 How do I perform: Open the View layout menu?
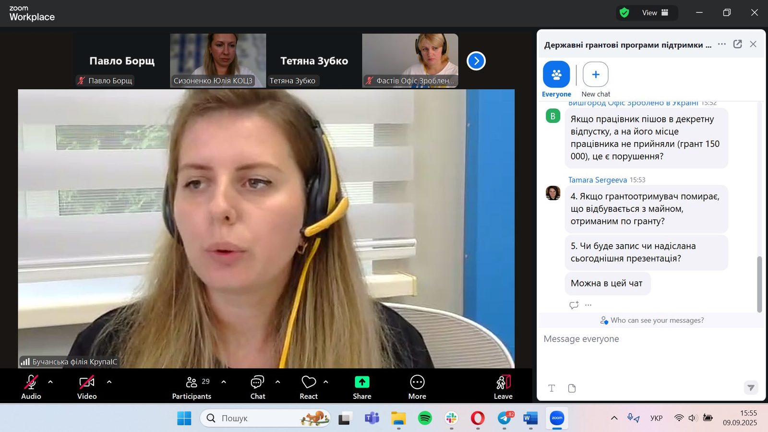[655, 12]
